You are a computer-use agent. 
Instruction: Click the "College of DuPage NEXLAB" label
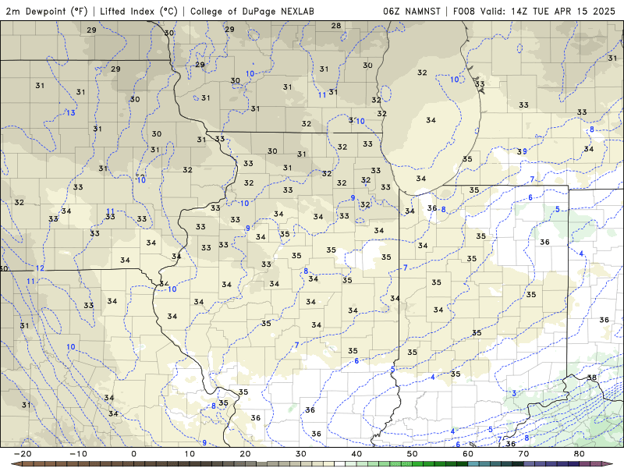pyautogui.click(x=252, y=11)
